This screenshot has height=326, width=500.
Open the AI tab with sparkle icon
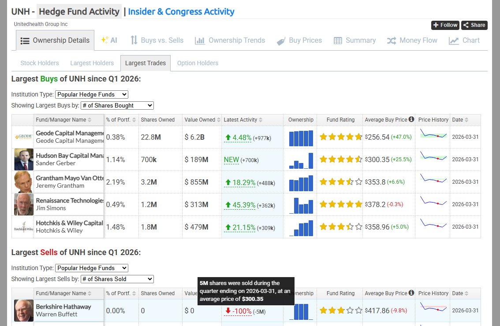point(109,41)
